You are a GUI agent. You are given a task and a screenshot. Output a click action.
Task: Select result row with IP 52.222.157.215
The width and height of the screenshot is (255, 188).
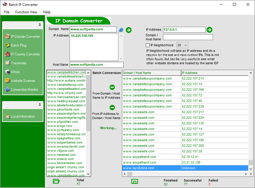coord(185,78)
